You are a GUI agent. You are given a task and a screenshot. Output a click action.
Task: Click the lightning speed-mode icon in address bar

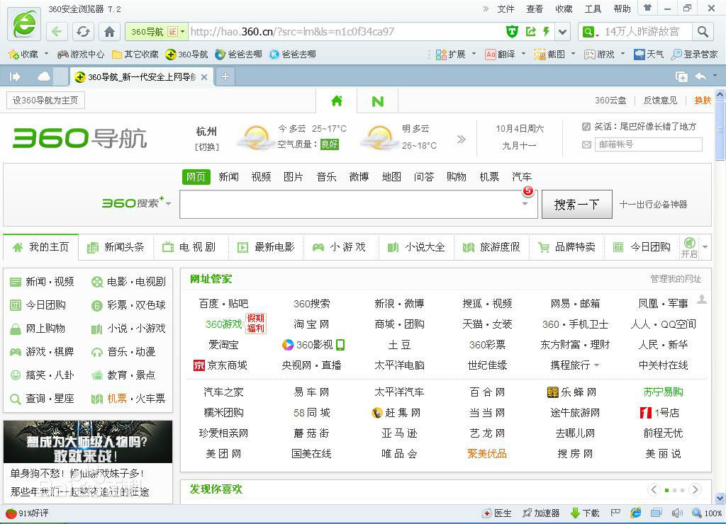pos(546,31)
